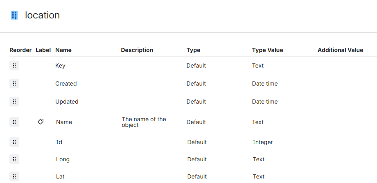Click Integer type value in Id row
This screenshot has width=377, height=183.
263,142
